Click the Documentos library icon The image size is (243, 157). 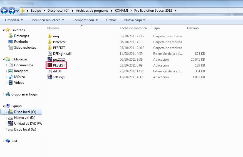click(x=11, y=65)
